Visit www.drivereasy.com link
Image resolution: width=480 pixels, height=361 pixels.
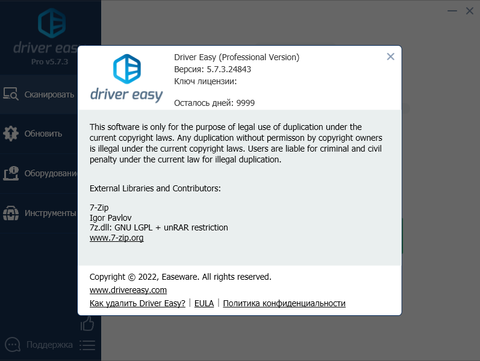click(128, 290)
